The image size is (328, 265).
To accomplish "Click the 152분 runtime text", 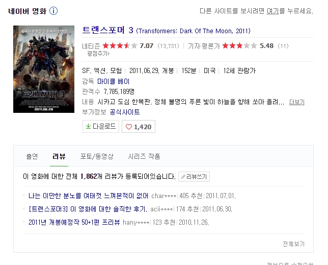I will [189, 71].
